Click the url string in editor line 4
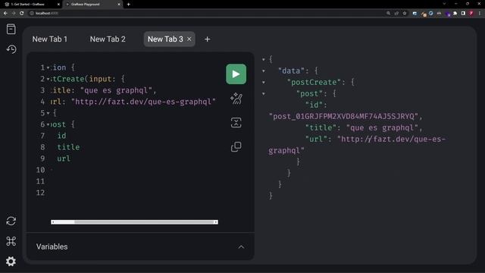 [x=143, y=102]
